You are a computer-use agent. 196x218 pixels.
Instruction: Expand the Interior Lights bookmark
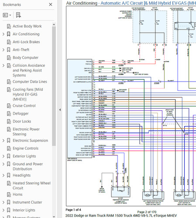coord(3,210)
